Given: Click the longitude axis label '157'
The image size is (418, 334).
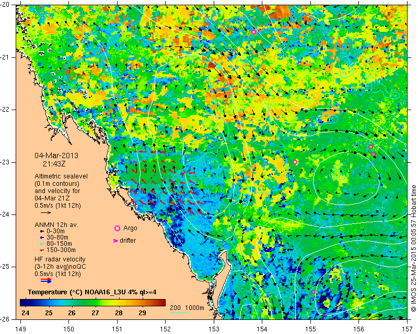Looking at the screenshot, I should (x=408, y=329).
